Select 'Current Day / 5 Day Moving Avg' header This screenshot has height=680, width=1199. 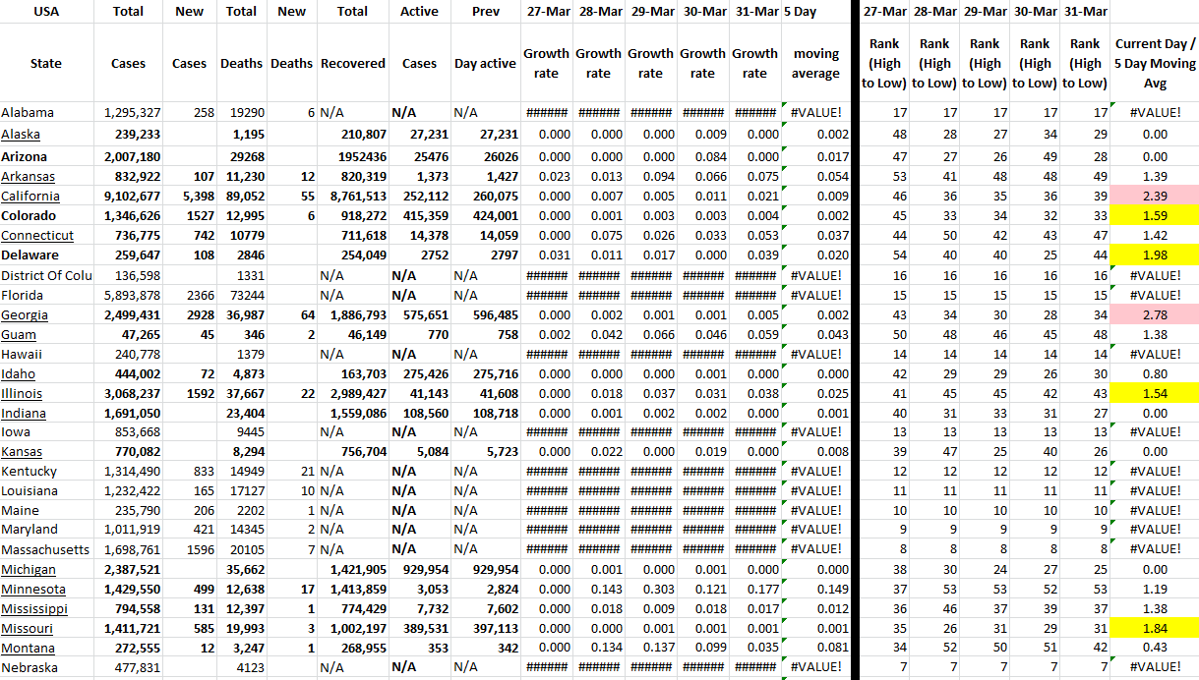pyautogui.click(x=1155, y=64)
